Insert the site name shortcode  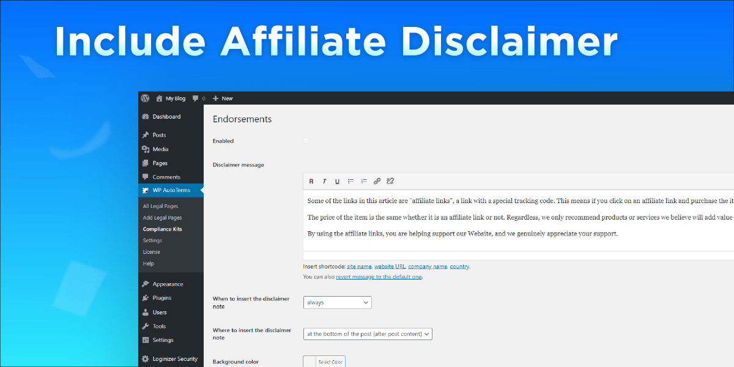pyautogui.click(x=359, y=267)
